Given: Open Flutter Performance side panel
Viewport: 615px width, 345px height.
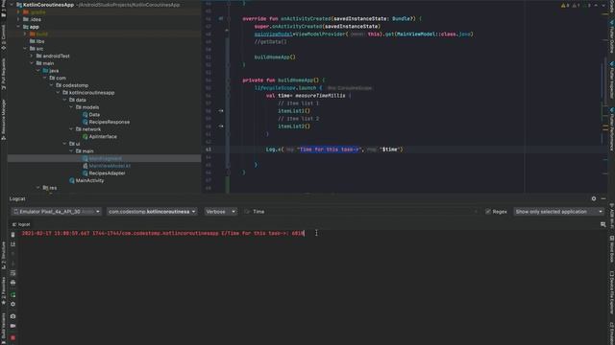Looking at the screenshot, I should coord(611,129).
